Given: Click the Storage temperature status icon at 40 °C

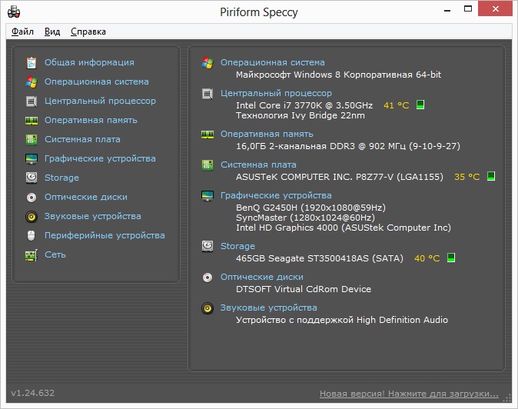Looking at the screenshot, I should 451,258.
